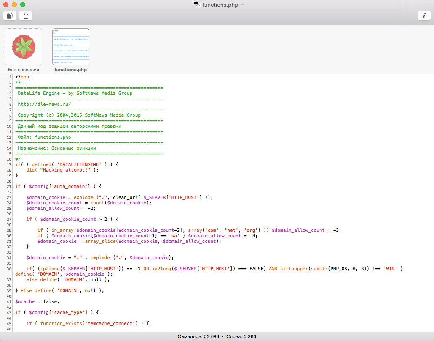
Task: Click the window title functions.php
Action: [x=220, y=5]
